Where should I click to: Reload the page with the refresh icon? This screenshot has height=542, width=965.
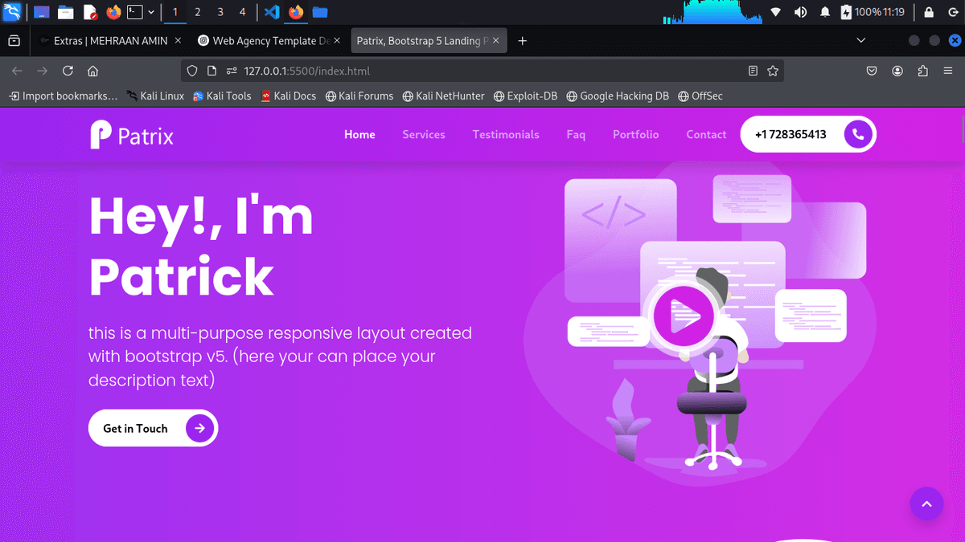pyautogui.click(x=68, y=71)
